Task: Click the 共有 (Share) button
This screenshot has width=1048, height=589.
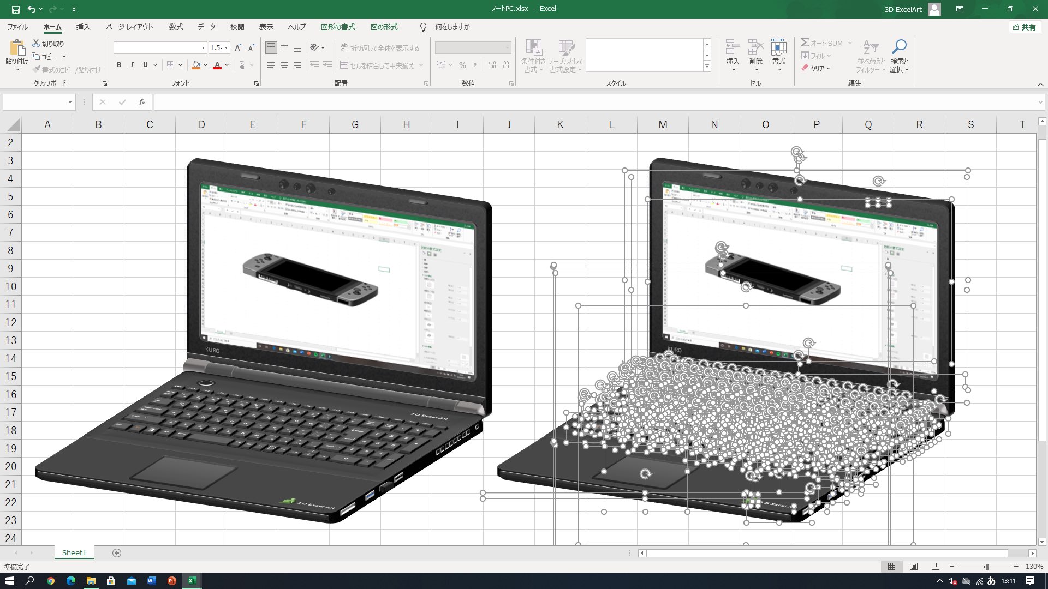Action: [1025, 27]
